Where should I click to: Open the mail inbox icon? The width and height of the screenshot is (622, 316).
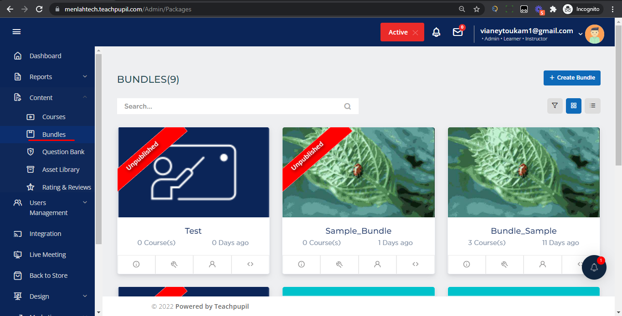[x=458, y=32]
